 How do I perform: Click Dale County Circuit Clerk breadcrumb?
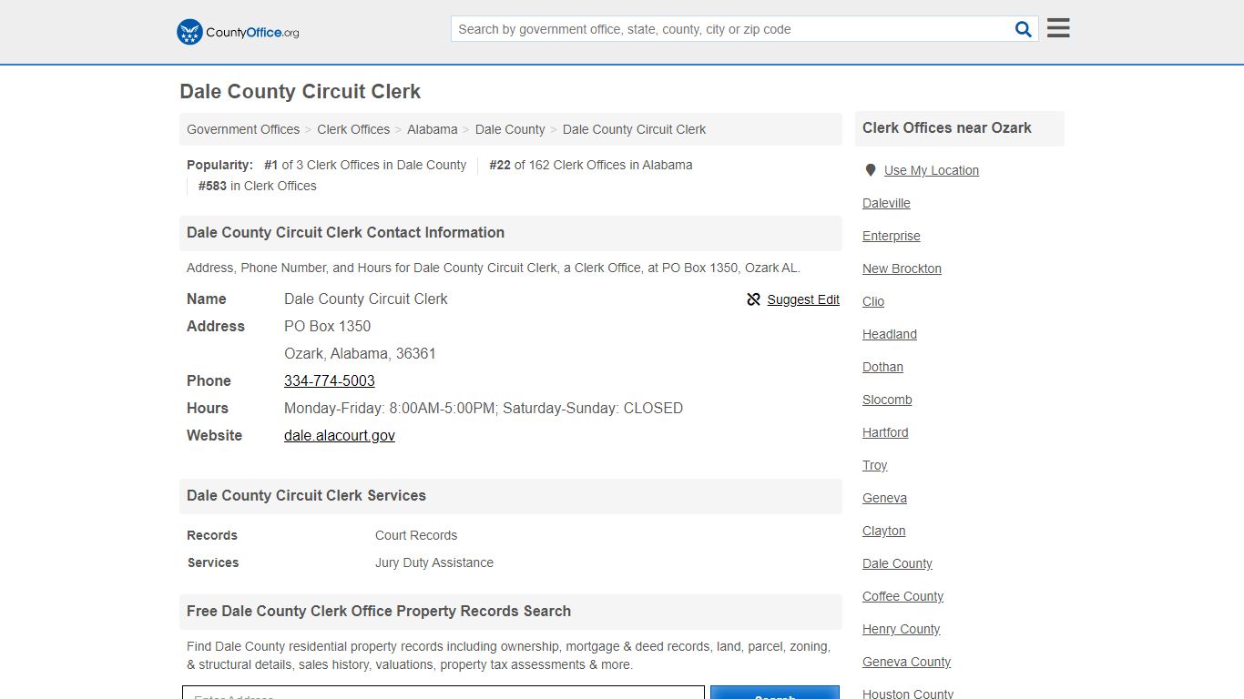634,129
